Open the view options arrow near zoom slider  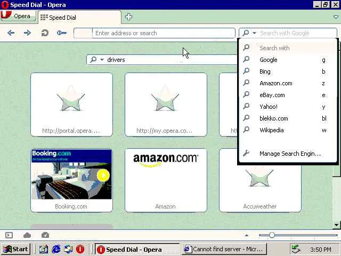click(x=247, y=235)
